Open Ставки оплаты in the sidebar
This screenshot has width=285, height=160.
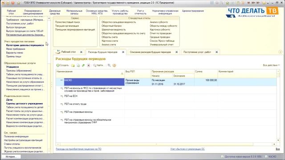click(12, 144)
